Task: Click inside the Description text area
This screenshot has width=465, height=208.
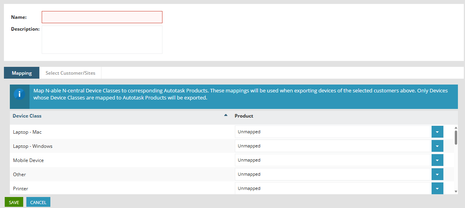Action: click(102, 40)
